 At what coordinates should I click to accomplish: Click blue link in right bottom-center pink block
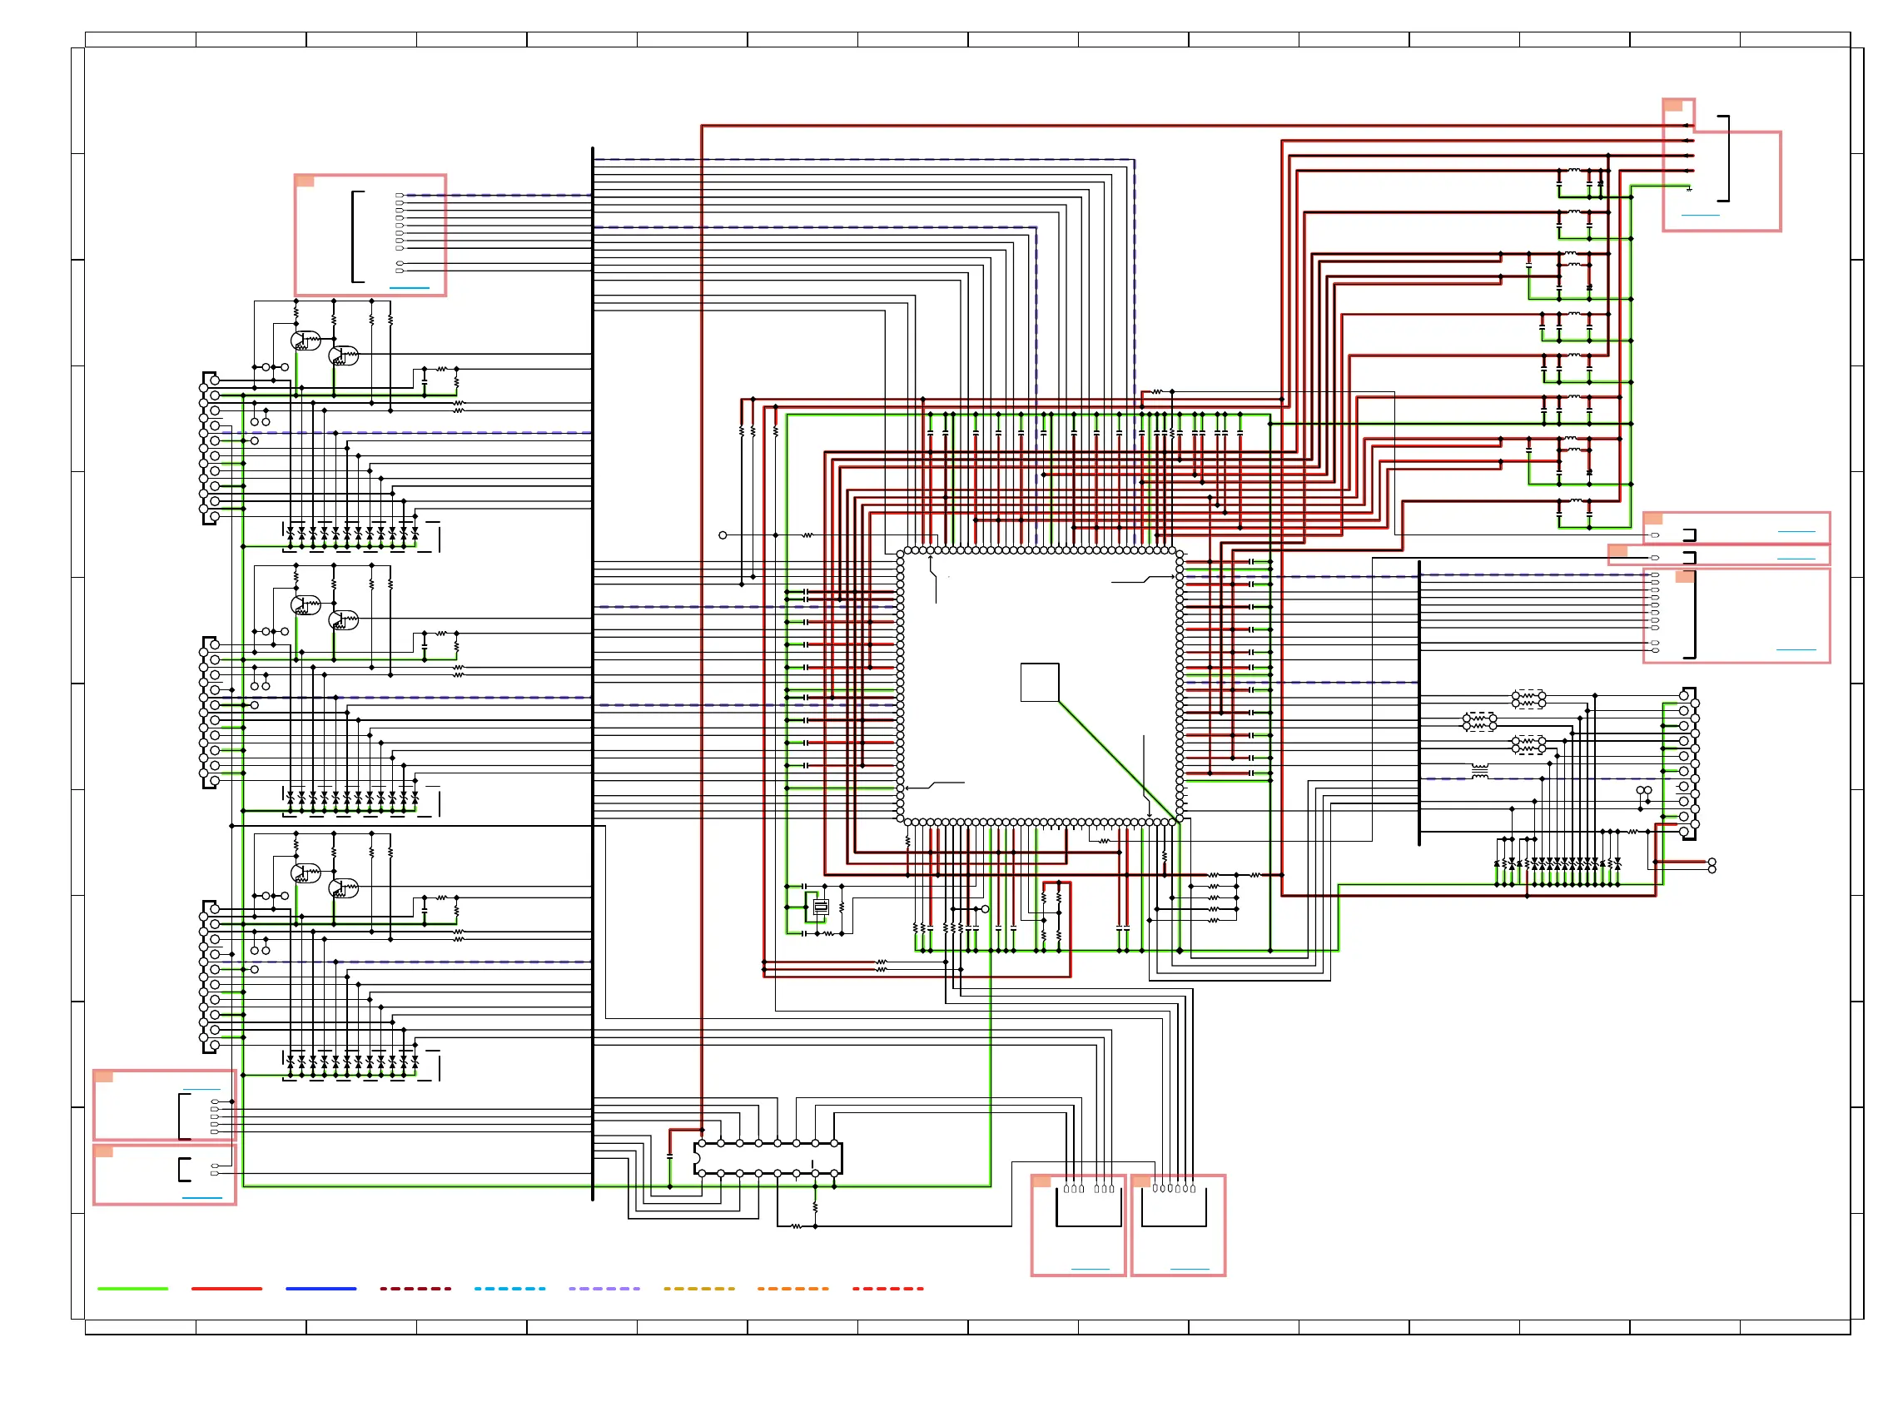coord(1190,1269)
